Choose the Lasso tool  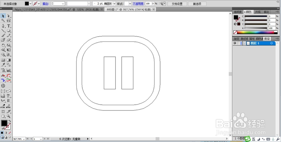[9, 21]
